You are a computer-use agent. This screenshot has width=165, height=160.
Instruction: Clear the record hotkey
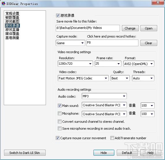[x=149, y=43]
